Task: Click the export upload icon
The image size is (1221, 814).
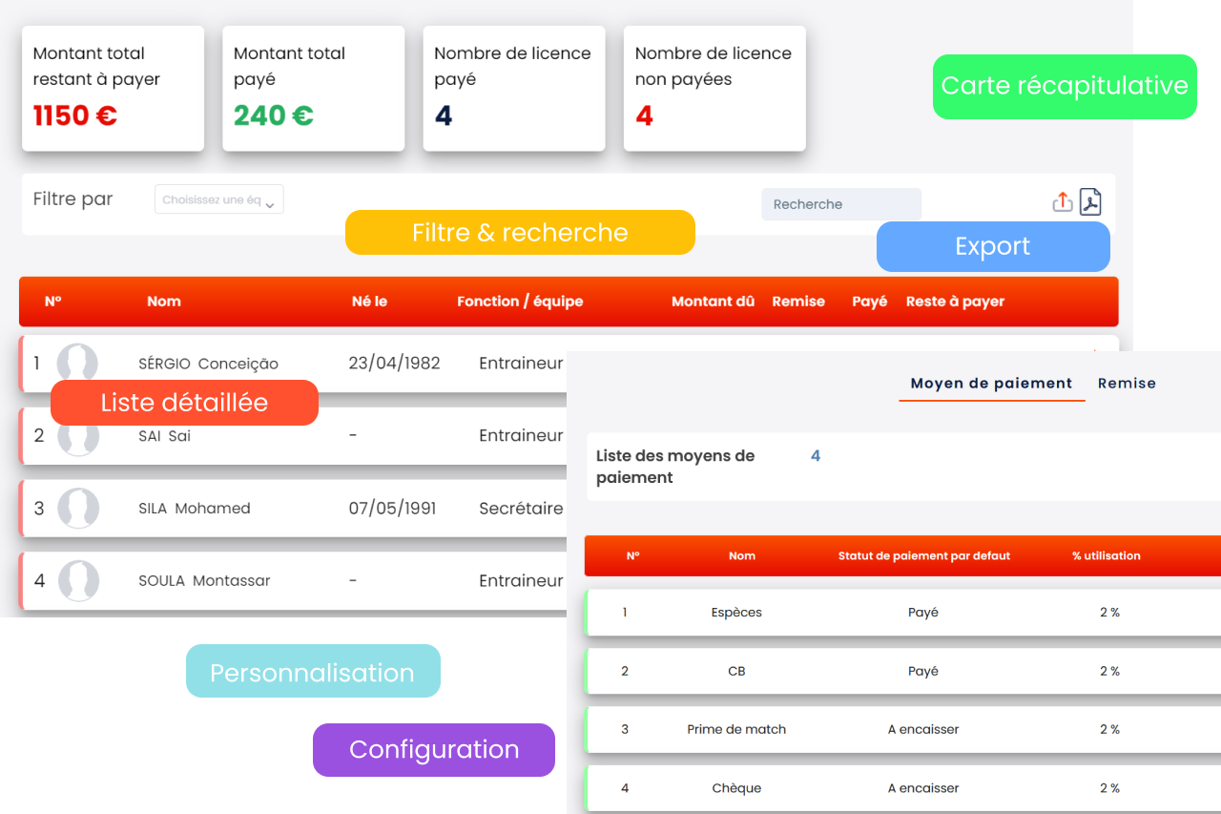Action: click(1063, 202)
